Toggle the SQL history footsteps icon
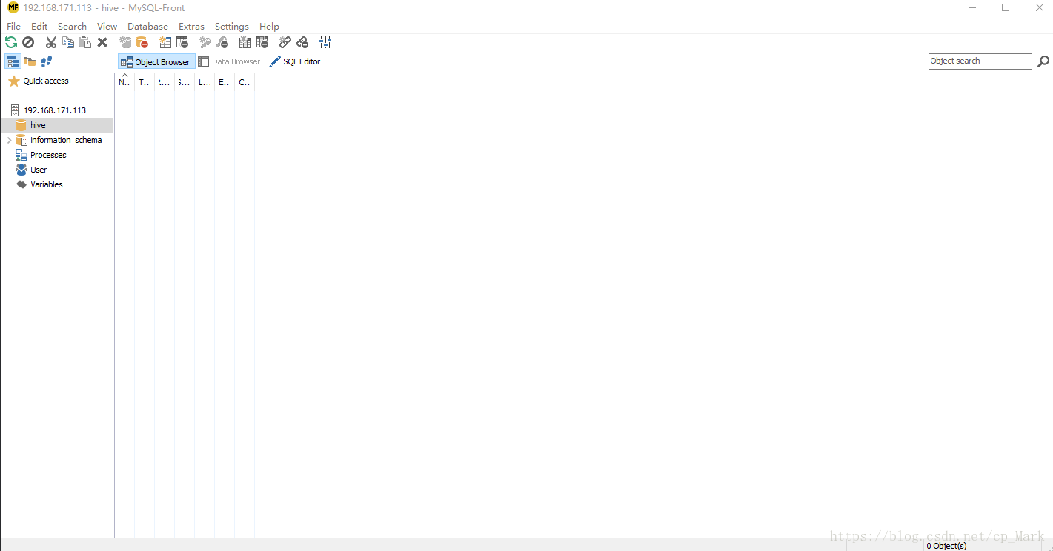 pos(47,61)
